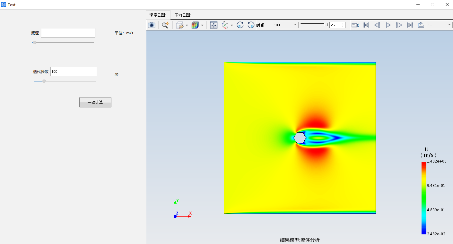Viewport: 453px width, 244px height.
Task: Click the hexagon obstacle in the contour plot
Action: pos(300,138)
